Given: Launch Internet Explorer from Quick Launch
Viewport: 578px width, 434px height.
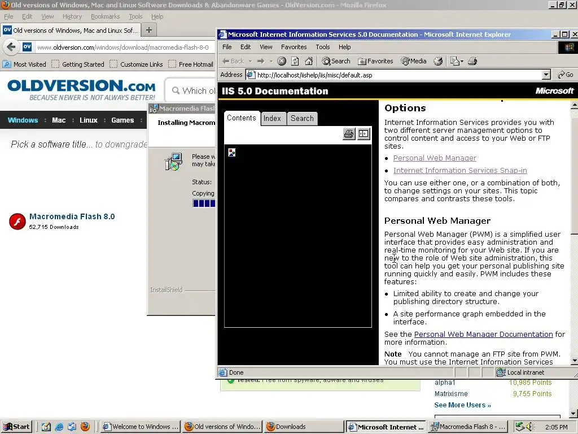Looking at the screenshot, I should [x=59, y=427].
